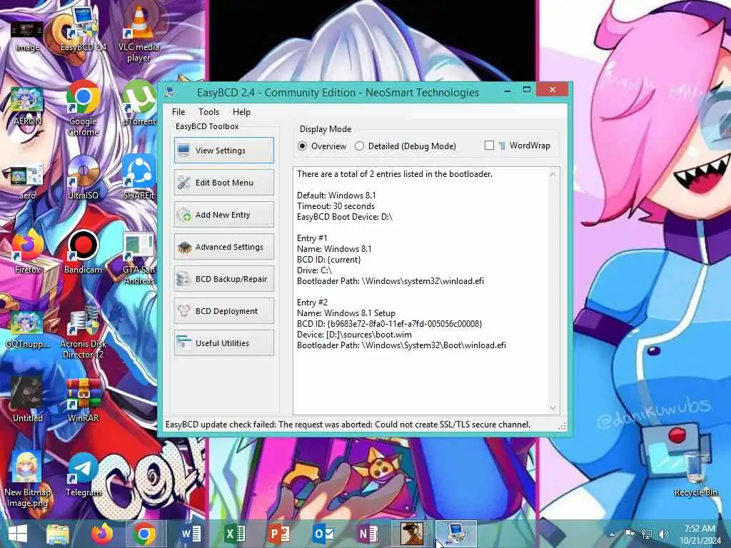Image resolution: width=731 pixels, height=548 pixels.
Task: Click EasyBCD taskbar button
Action: tap(456, 534)
